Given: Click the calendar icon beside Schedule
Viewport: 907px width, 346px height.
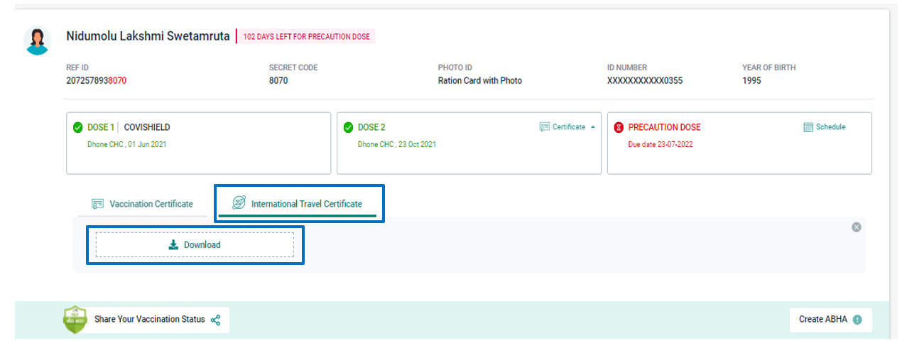Looking at the screenshot, I should coord(808,127).
